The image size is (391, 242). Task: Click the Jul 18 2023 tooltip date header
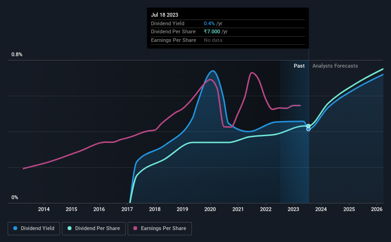coord(165,15)
